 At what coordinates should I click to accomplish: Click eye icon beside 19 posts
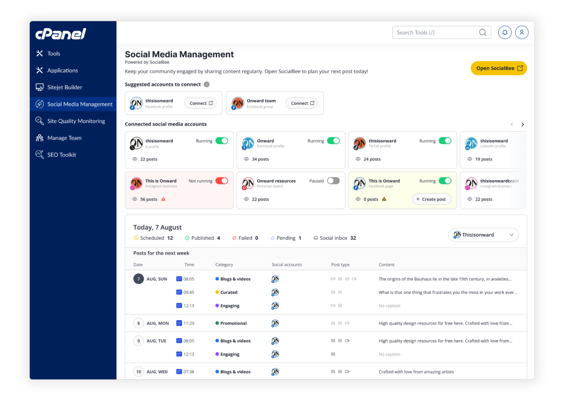tap(470, 159)
